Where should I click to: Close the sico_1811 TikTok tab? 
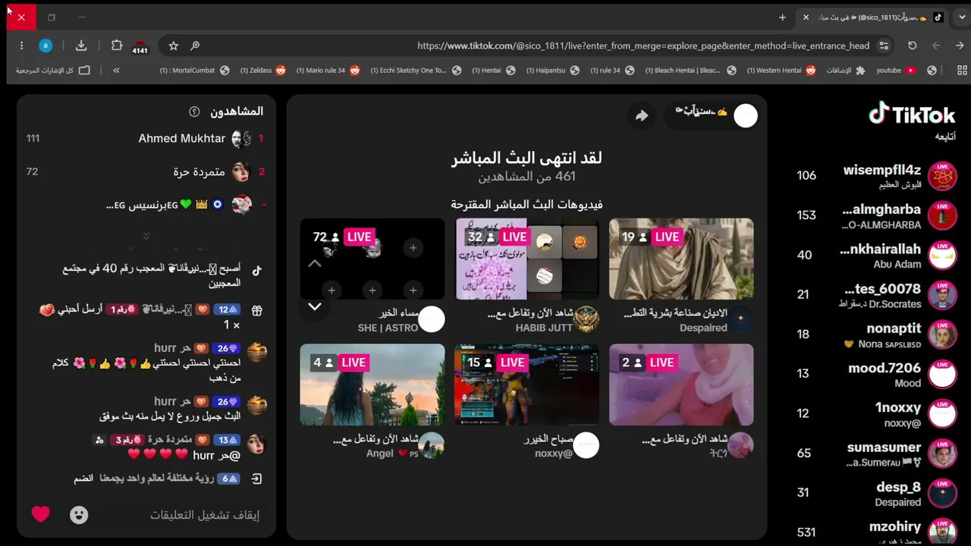[x=806, y=17]
